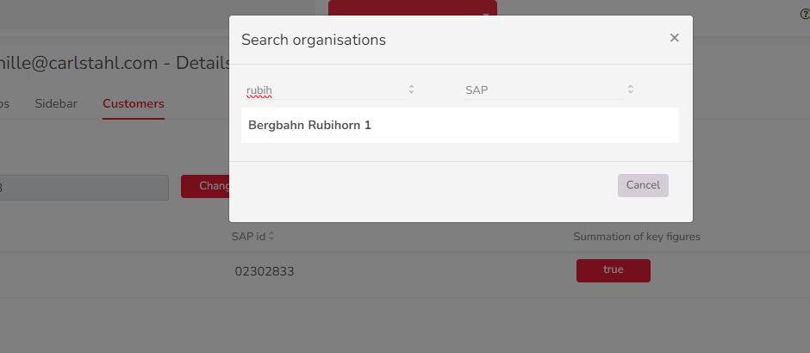The width and height of the screenshot is (810, 353).
Task: Click the sort arrows beside SAP id
Action: (x=271, y=236)
